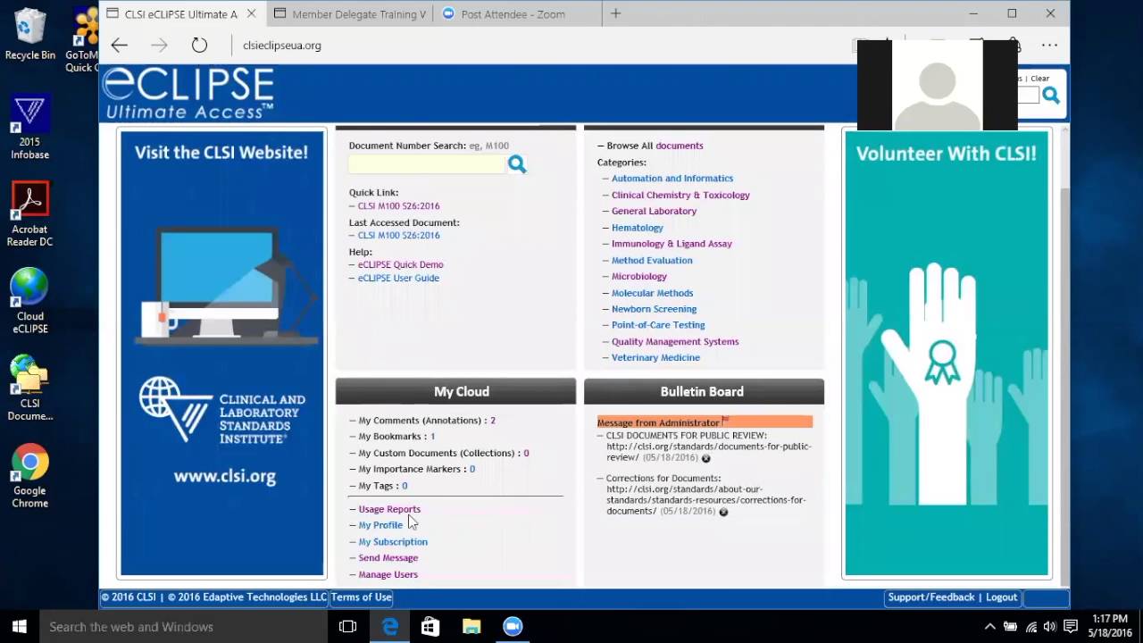This screenshot has width=1143, height=643.
Task: Click the browser forward arrow
Action: 159,45
